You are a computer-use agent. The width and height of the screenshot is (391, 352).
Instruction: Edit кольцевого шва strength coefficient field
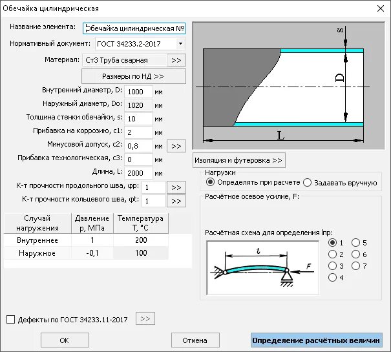154,201
